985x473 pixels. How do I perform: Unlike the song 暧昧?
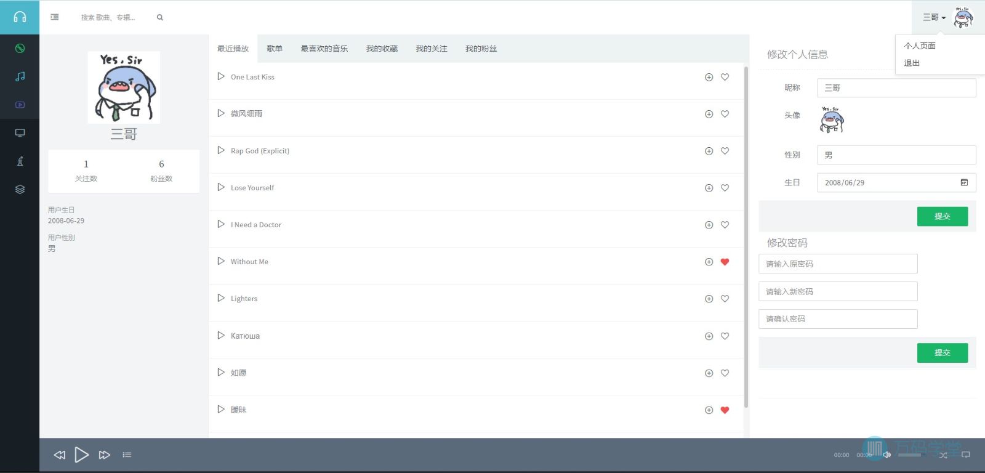point(725,410)
